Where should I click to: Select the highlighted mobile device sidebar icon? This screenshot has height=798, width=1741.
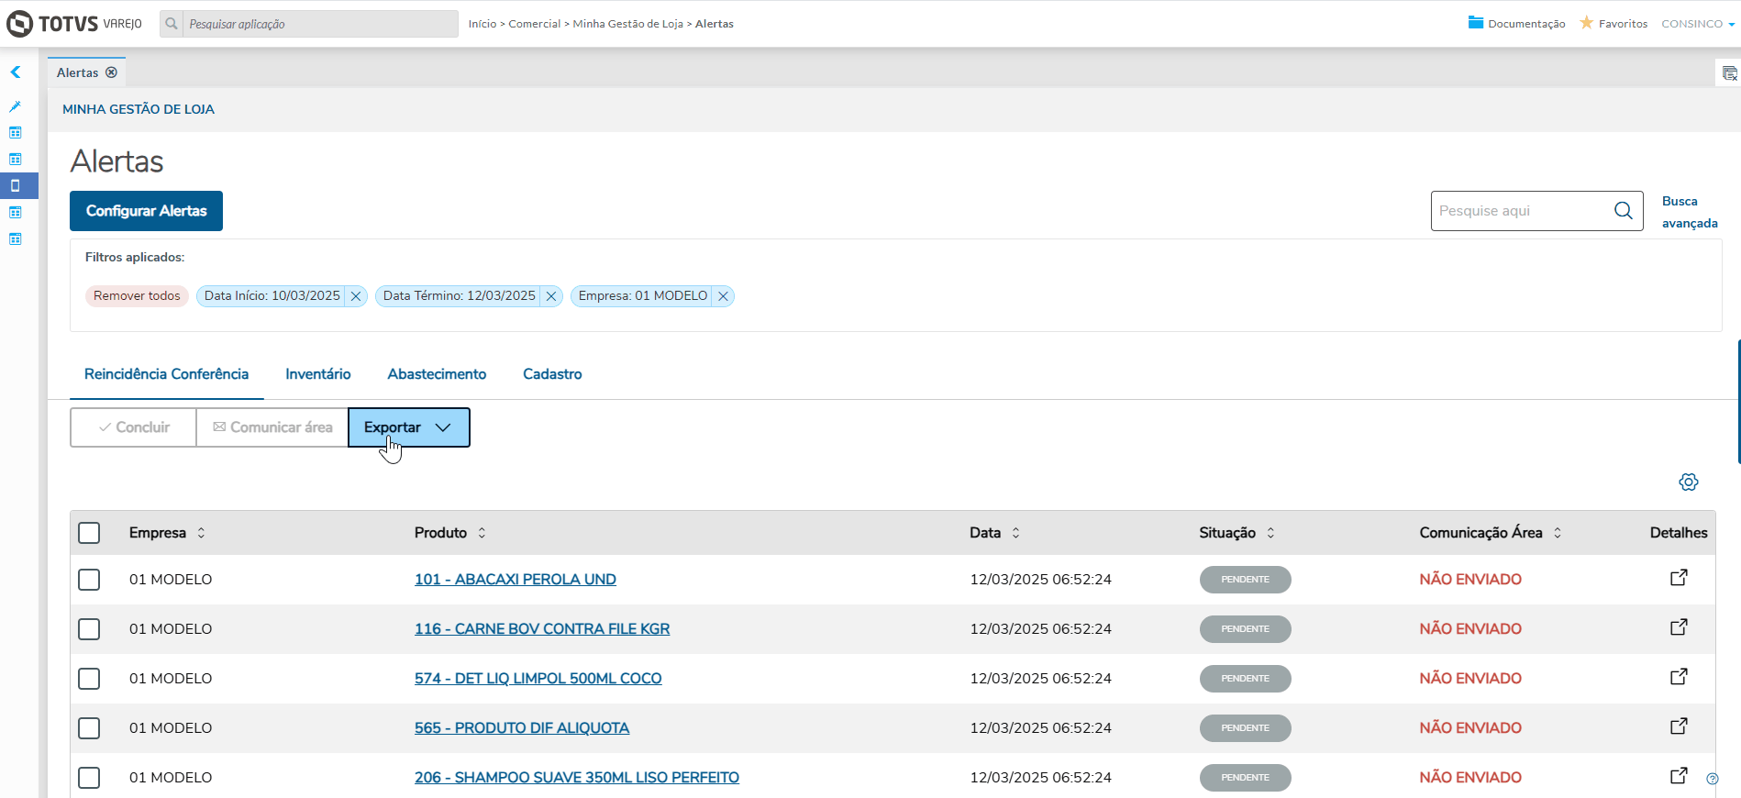pos(16,185)
